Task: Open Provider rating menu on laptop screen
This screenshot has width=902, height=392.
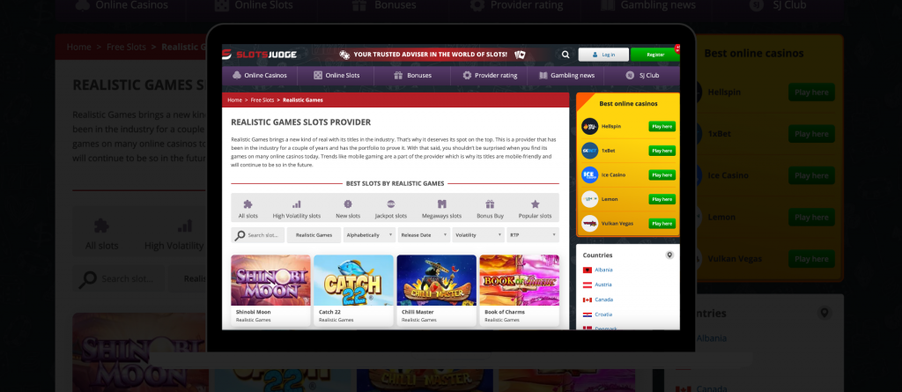Action: coord(490,76)
